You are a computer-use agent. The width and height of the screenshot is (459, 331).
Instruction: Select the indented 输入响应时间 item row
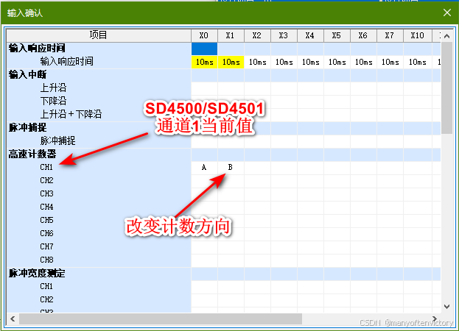click(99, 62)
